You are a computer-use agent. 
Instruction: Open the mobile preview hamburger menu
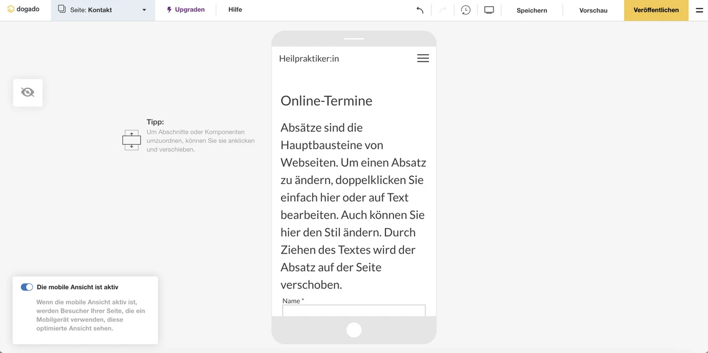tap(423, 58)
